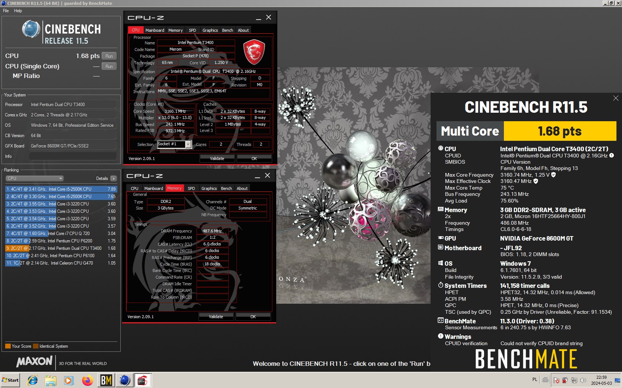Click the BenchMate code icon beside version
The width and height of the screenshot is (622, 388).
pyautogui.click(x=441, y=320)
